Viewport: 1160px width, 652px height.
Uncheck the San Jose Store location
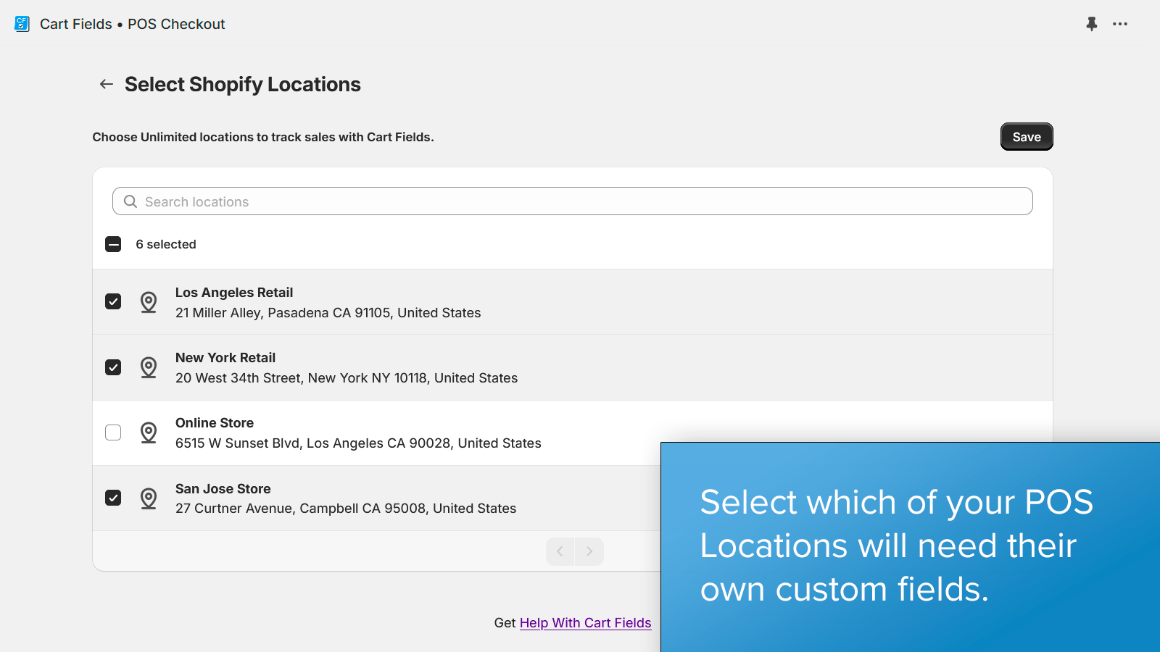(x=113, y=498)
